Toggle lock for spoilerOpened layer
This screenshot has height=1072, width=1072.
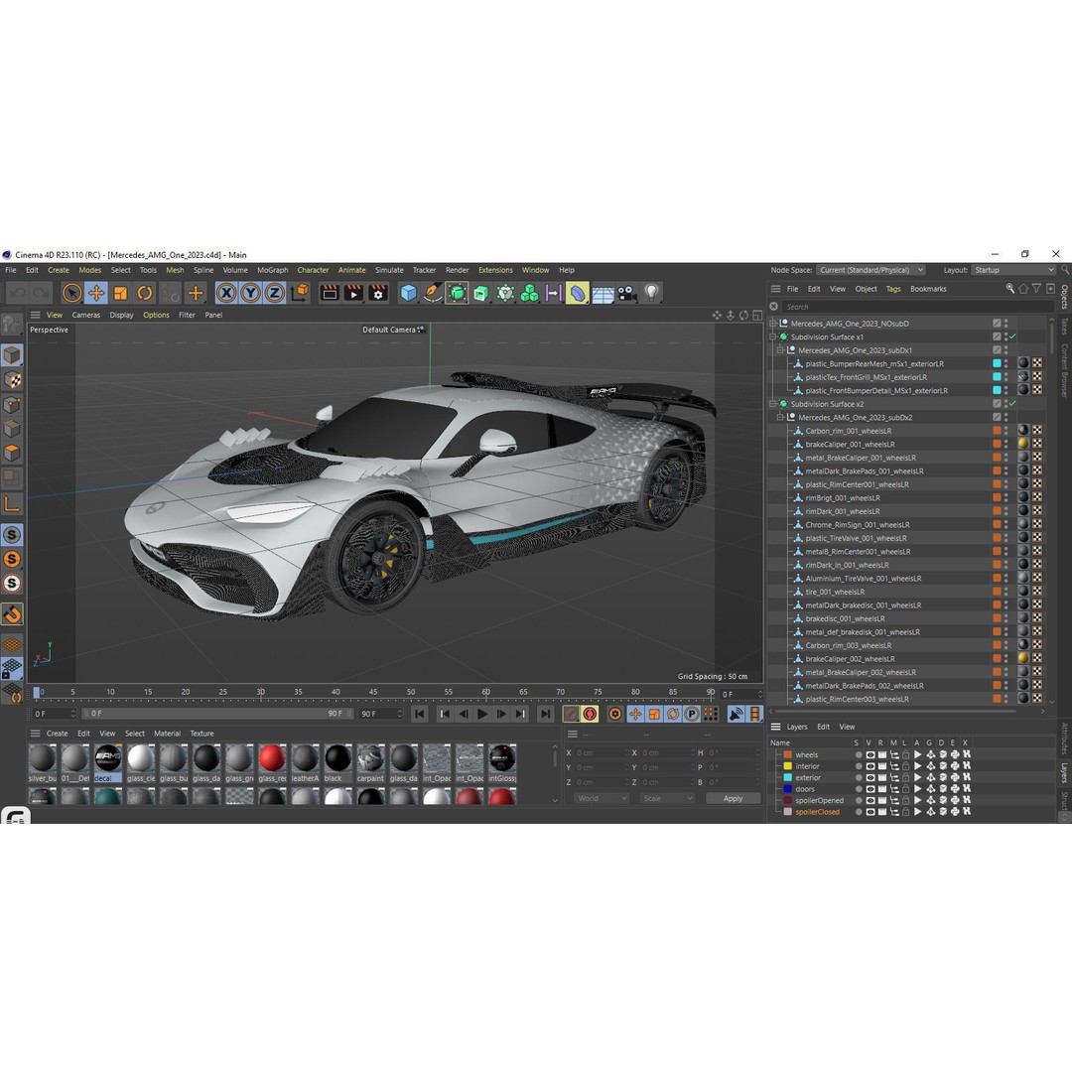[x=906, y=801]
